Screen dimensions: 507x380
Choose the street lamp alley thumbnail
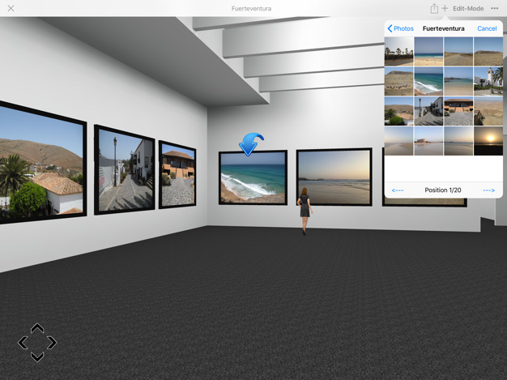(428, 111)
